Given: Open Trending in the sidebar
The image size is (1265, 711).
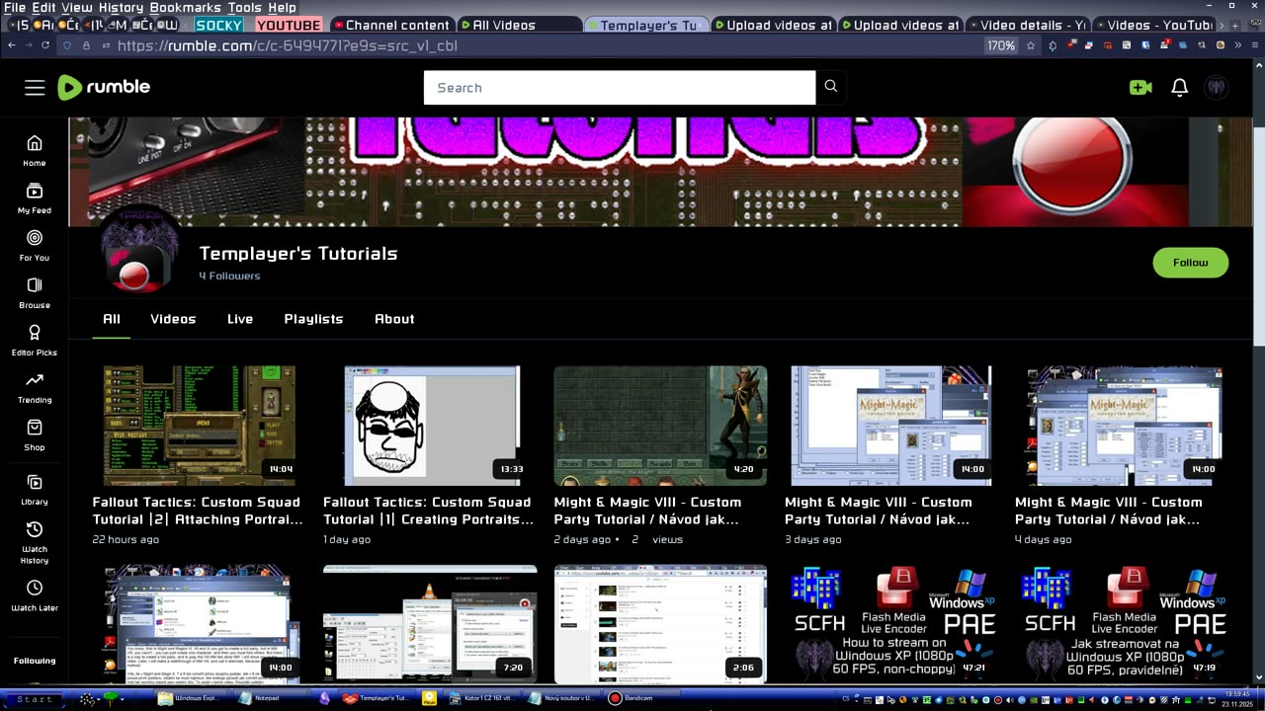Looking at the screenshot, I should coord(35,388).
